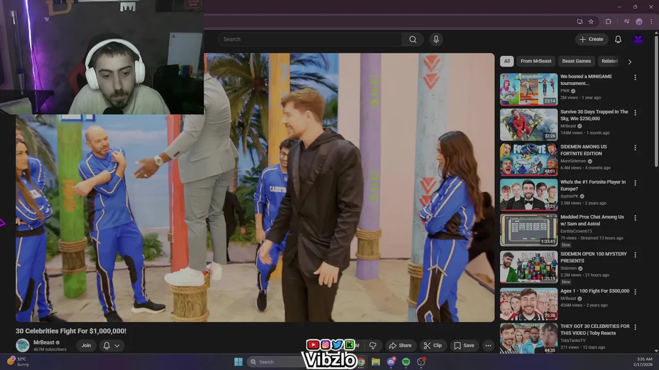Click title 'Survive 30 Days Trapped In The Sky'
This screenshot has height=370, width=659.
point(594,115)
